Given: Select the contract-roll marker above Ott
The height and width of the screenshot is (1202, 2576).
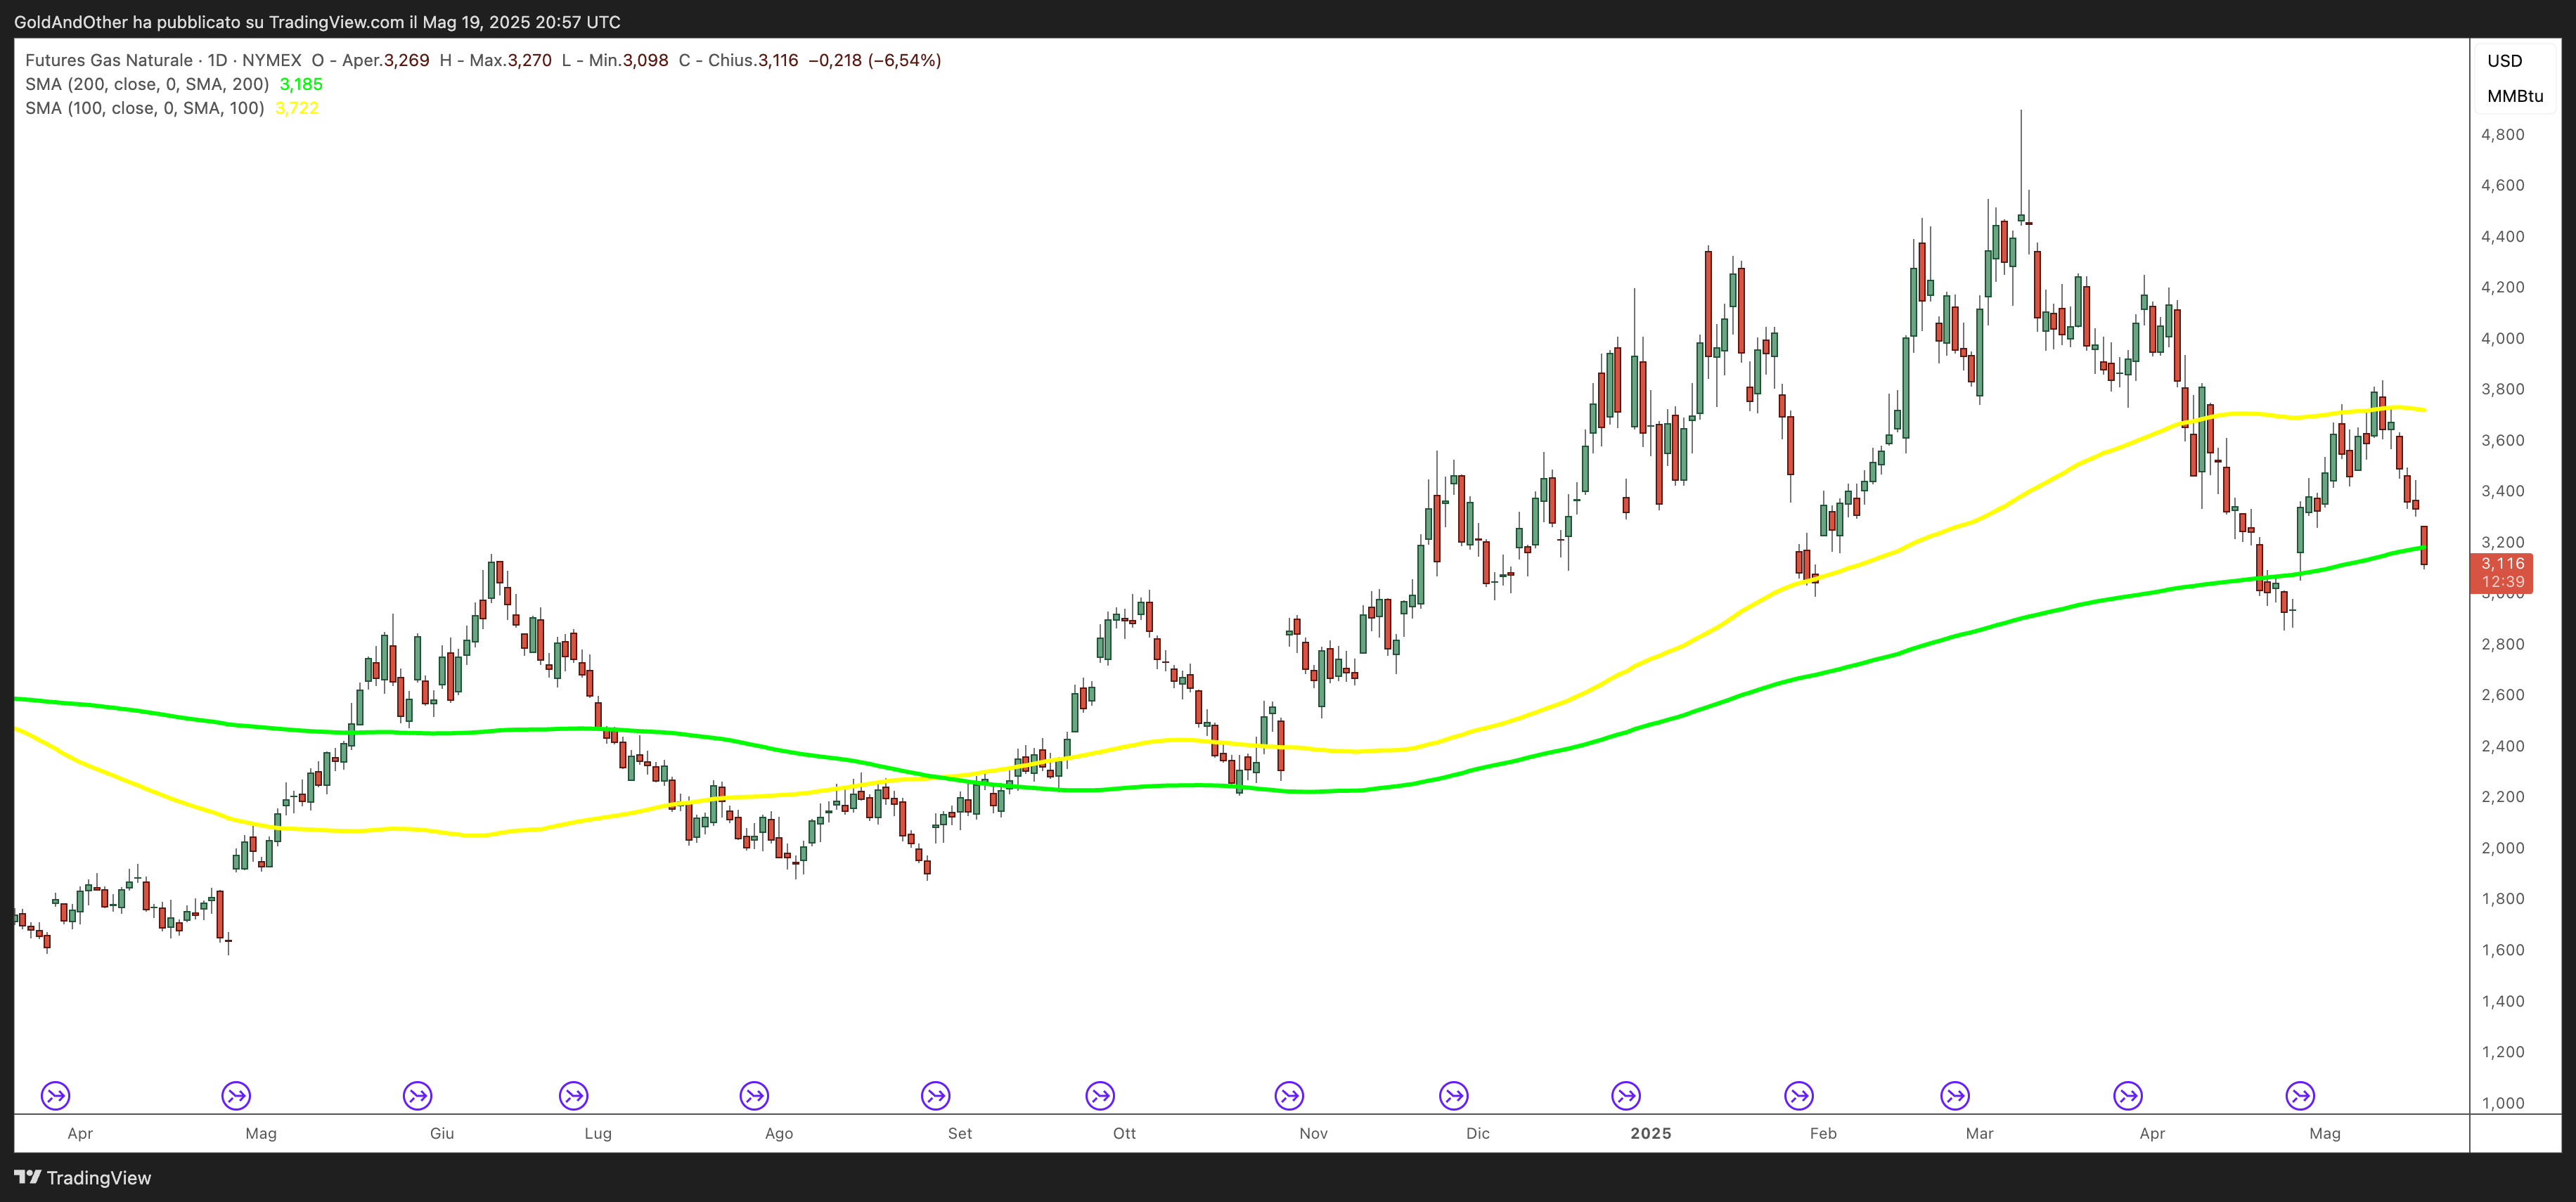Looking at the screenshot, I should (1101, 1096).
